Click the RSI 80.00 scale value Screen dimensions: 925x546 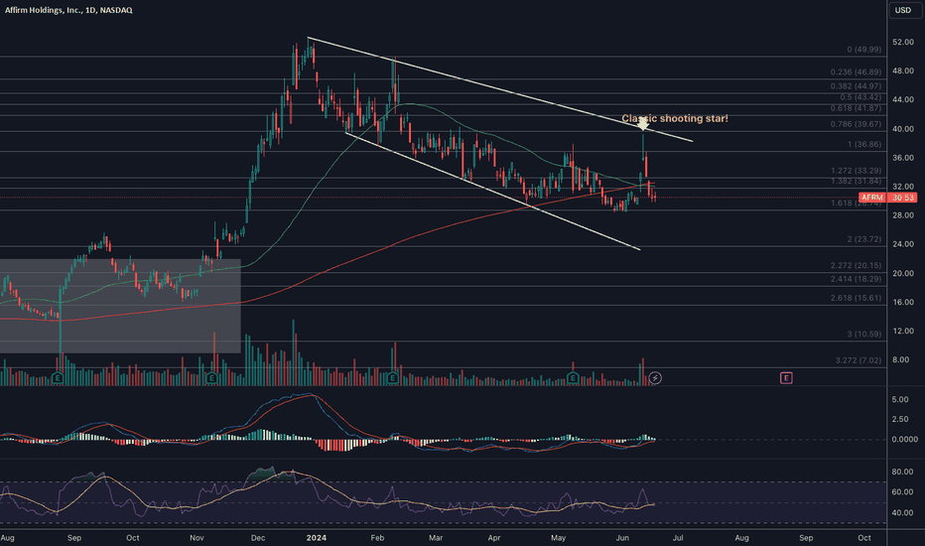(902, 473)
